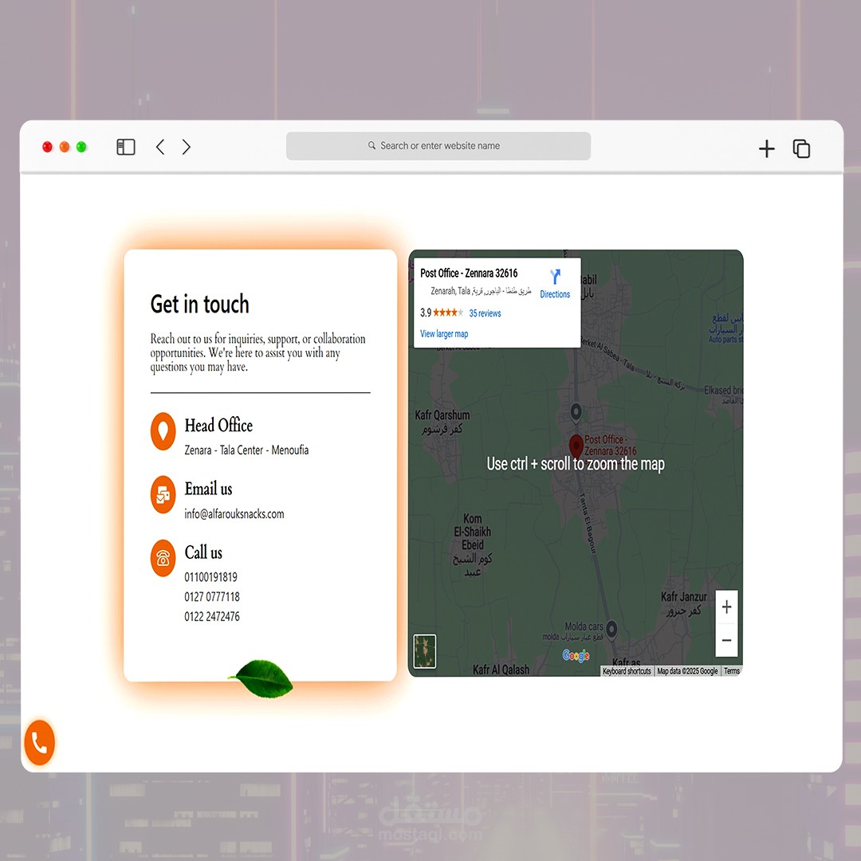Zoom out the map with minus
Viewport: 861px width, 861px height.
click(x=726, y=639)
